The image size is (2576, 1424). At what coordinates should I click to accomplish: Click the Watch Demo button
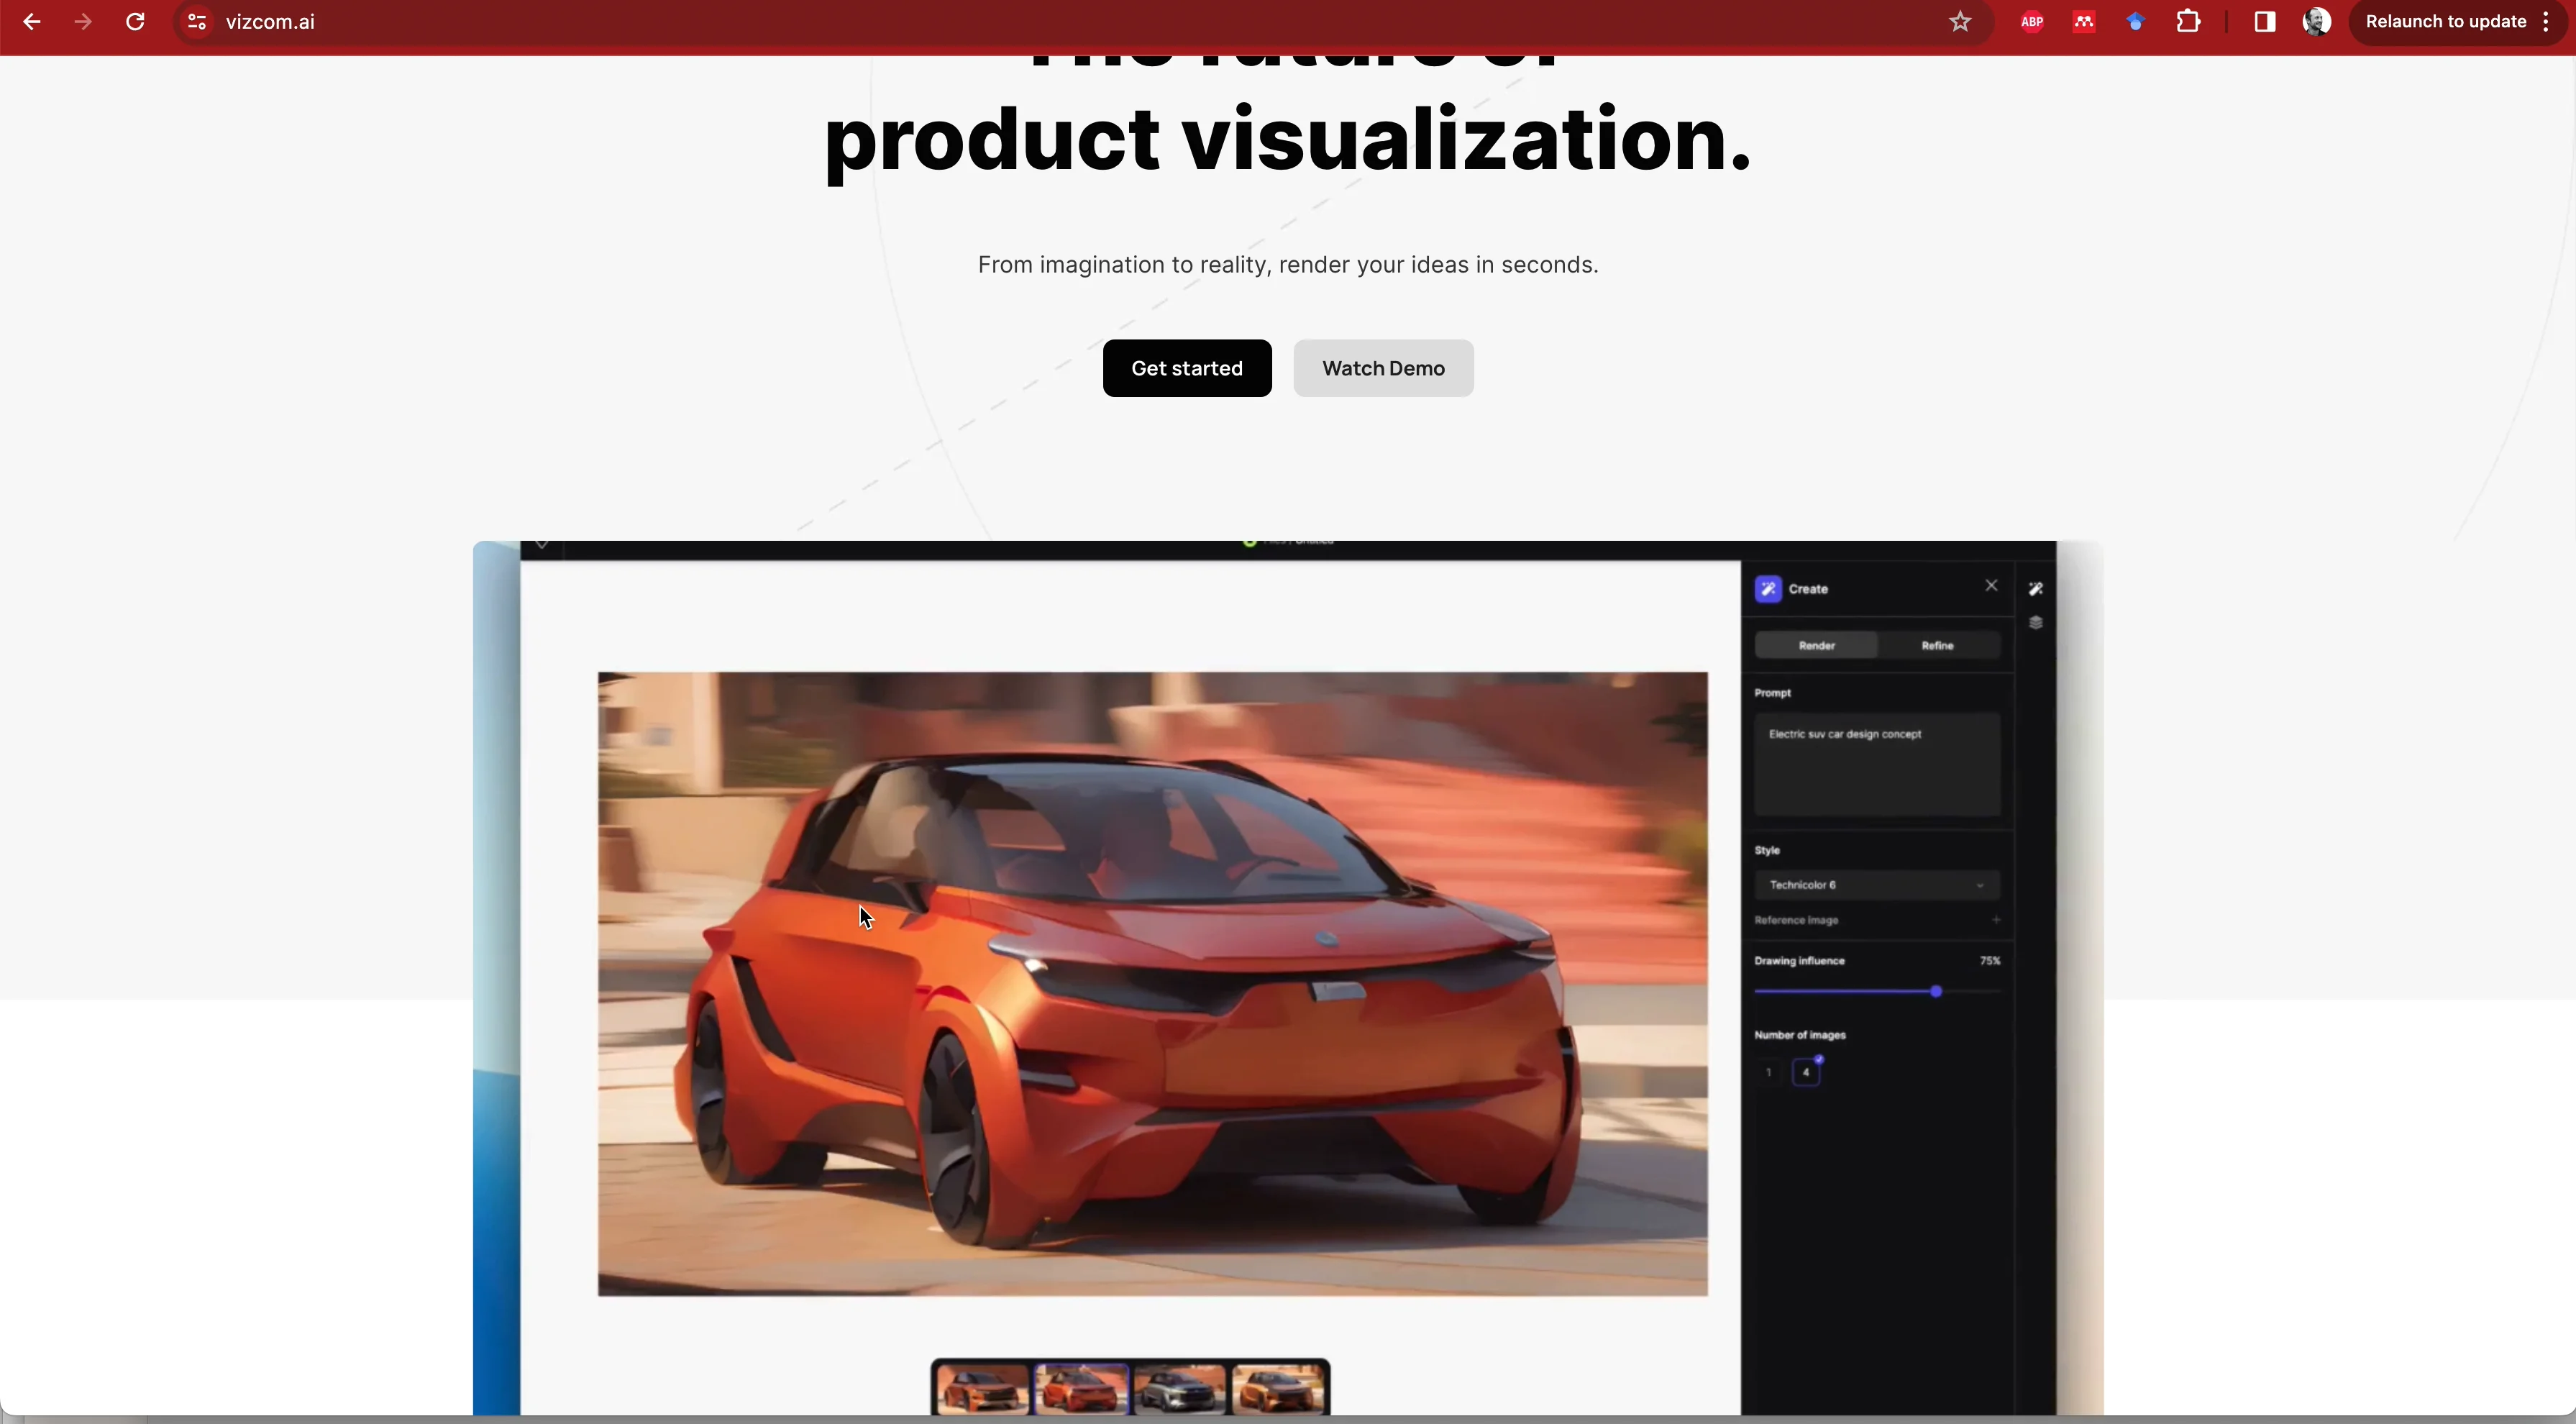click(x=1383, y=368)
